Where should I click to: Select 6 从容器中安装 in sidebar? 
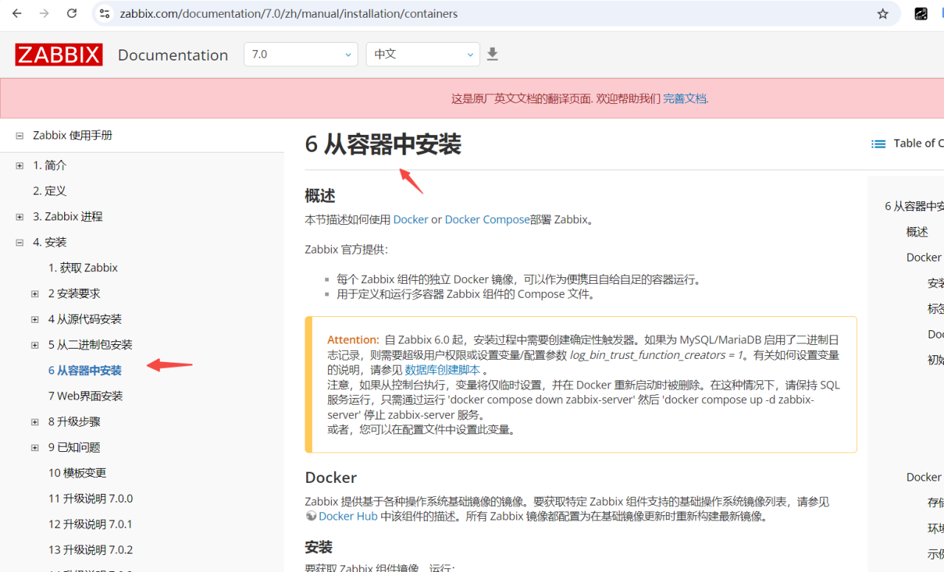point(85,370)
